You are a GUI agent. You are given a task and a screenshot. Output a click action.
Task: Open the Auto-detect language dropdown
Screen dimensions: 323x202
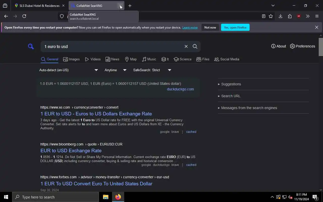pos(68,70)
